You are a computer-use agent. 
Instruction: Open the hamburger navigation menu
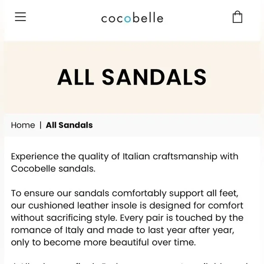click(20, 17)
